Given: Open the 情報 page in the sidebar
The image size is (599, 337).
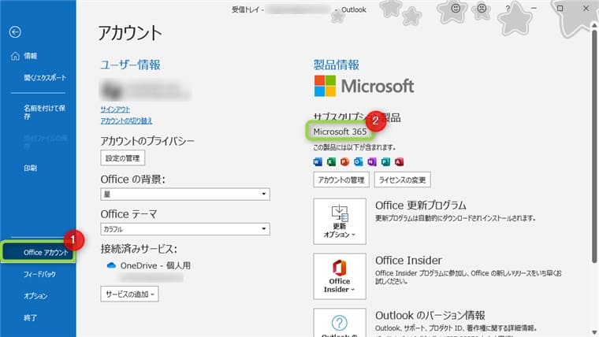Looking at the screenshot, I should [x=24, y=56].
